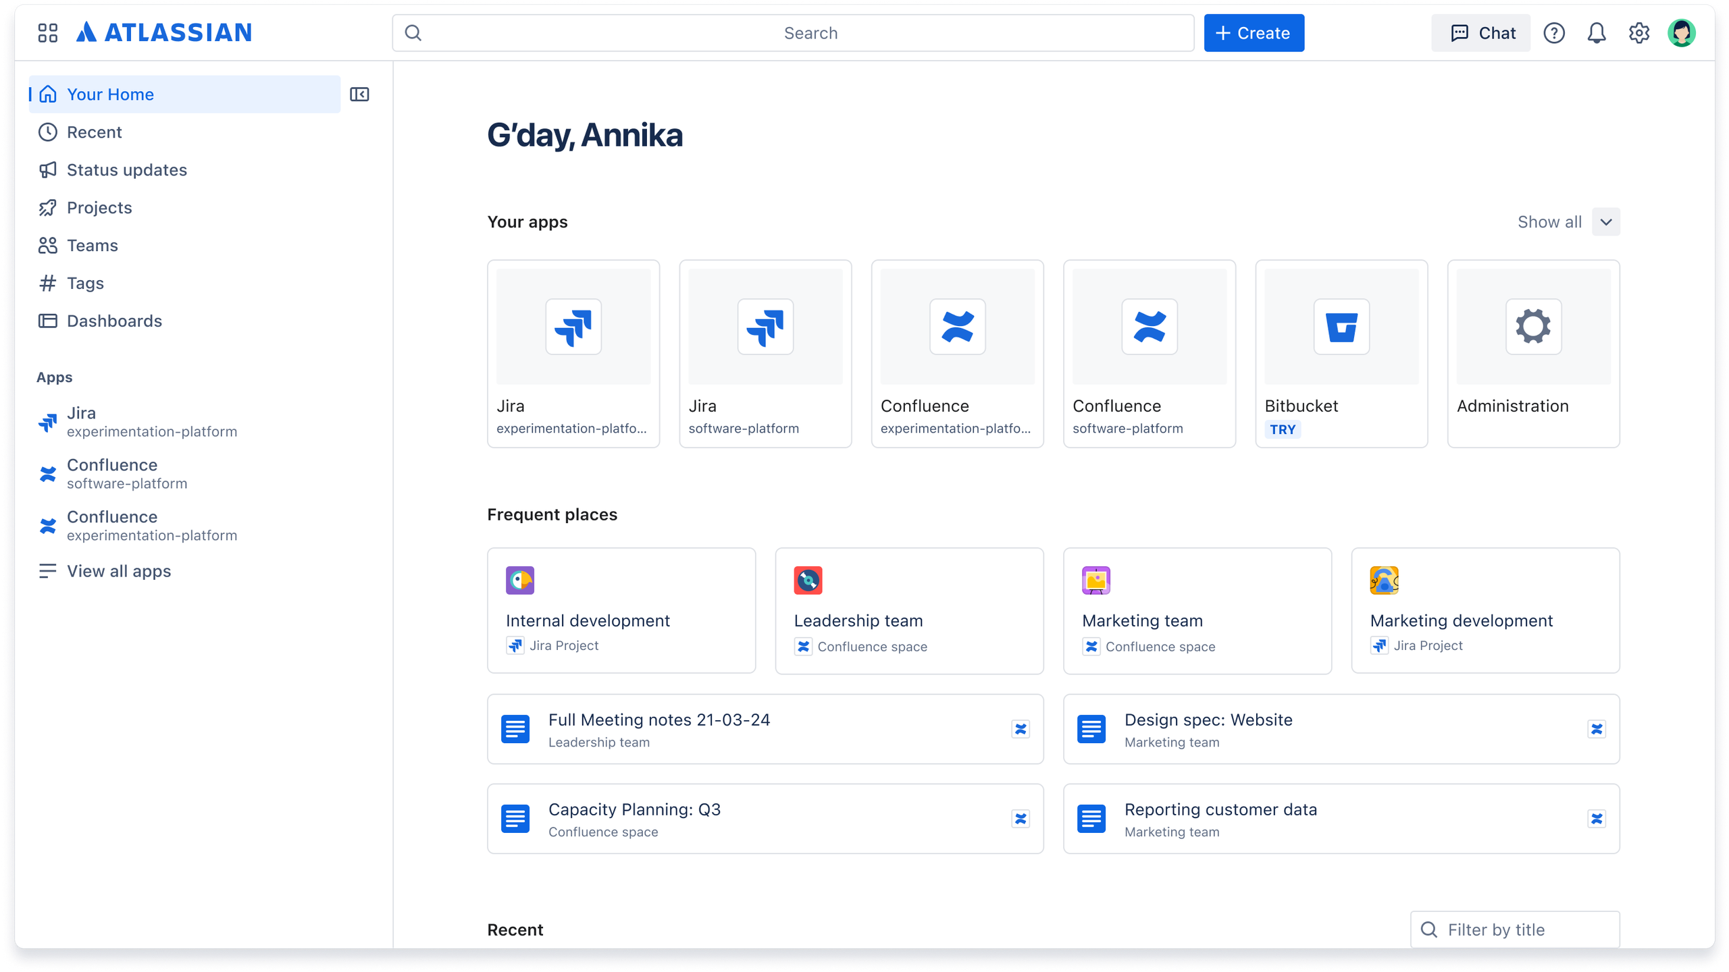
Task: Open Settings gear in top bar
Action: pyautogui.click(x=1640, y=32)
